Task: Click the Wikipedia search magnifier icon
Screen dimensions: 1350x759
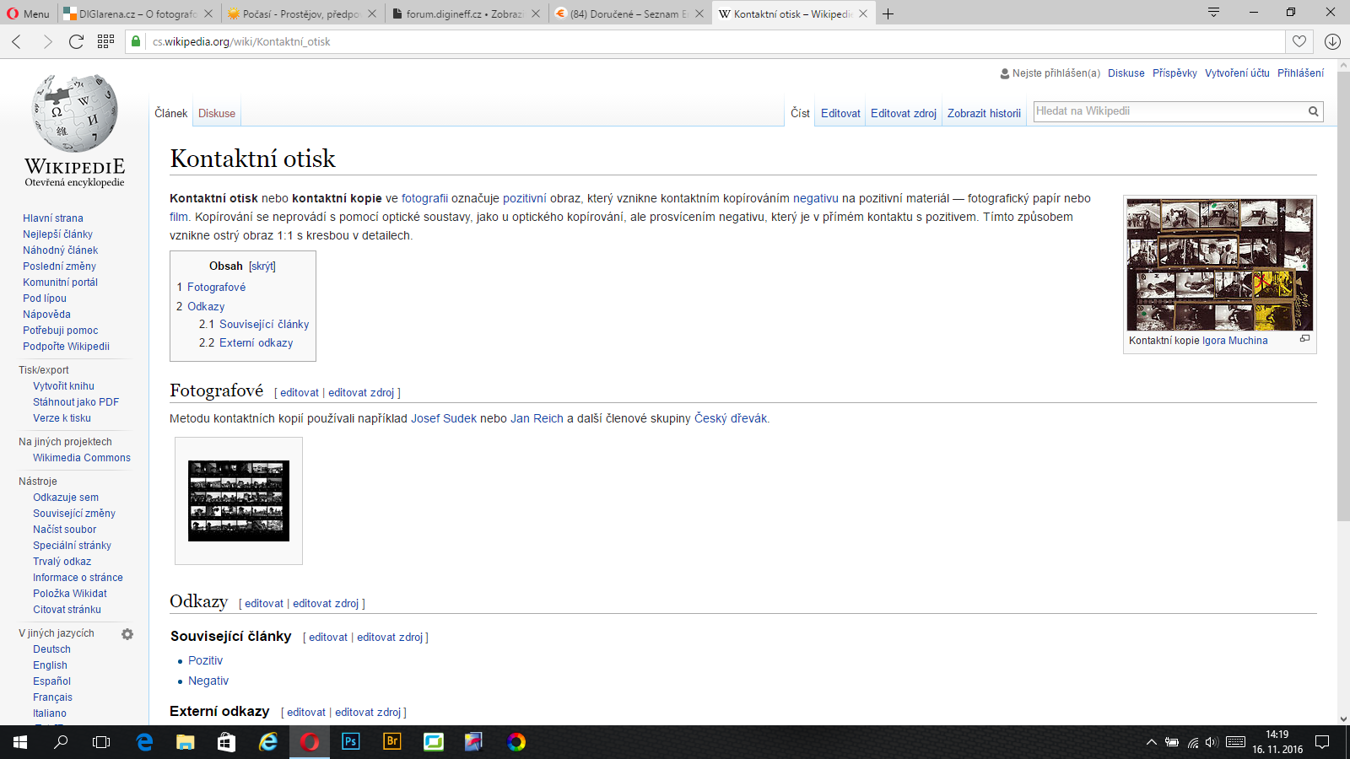Action: point(1313,111)
